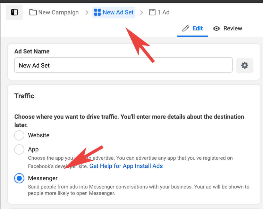The height and width of the screenshot is (209, 263).
Task: Click the Messenger option description text
Action: [138, 190]
